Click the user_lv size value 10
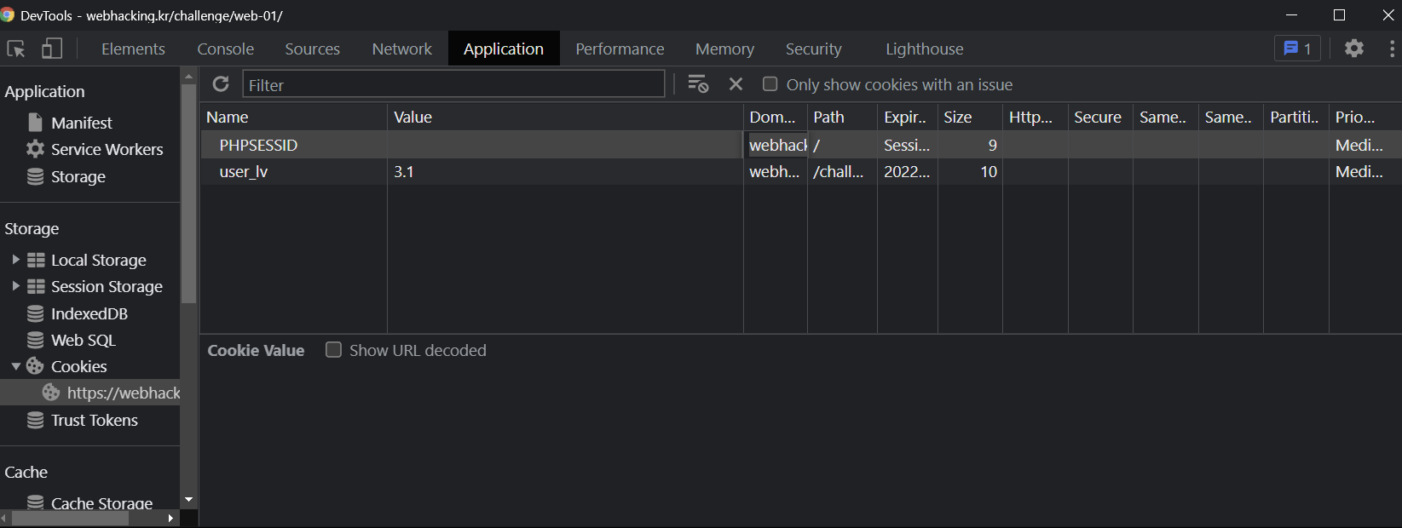The height and width of the screenshot is (528, 1402). click(988, 171)
